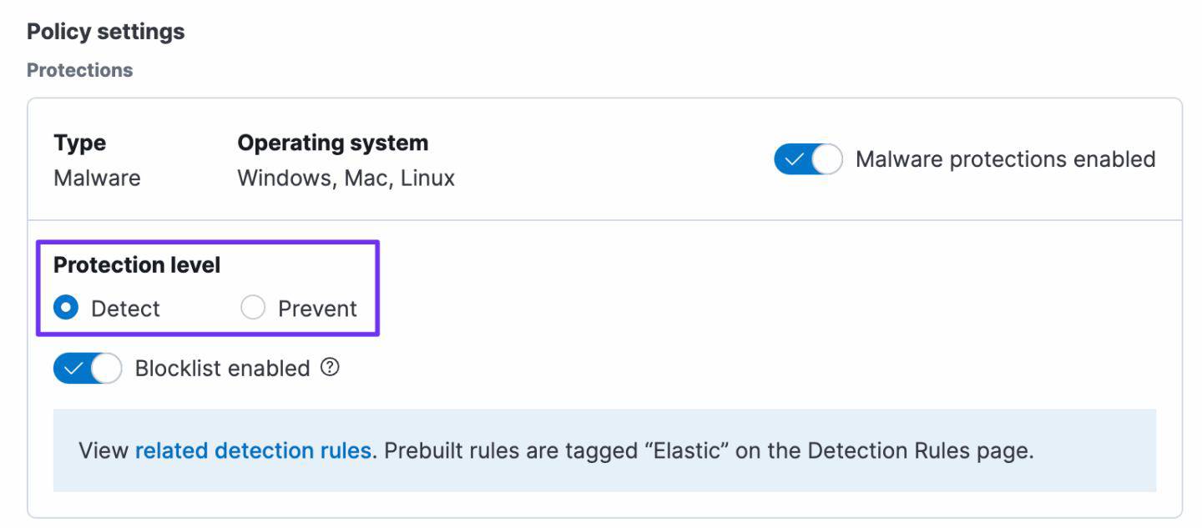Click the 'Malware' type value
This screenshot has height=528, width=1202.
click(x=97, y=178)
